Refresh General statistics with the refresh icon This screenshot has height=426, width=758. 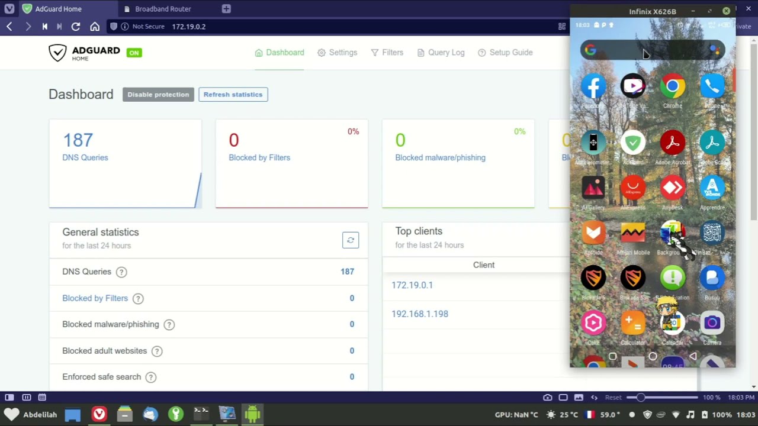(351, 240)
